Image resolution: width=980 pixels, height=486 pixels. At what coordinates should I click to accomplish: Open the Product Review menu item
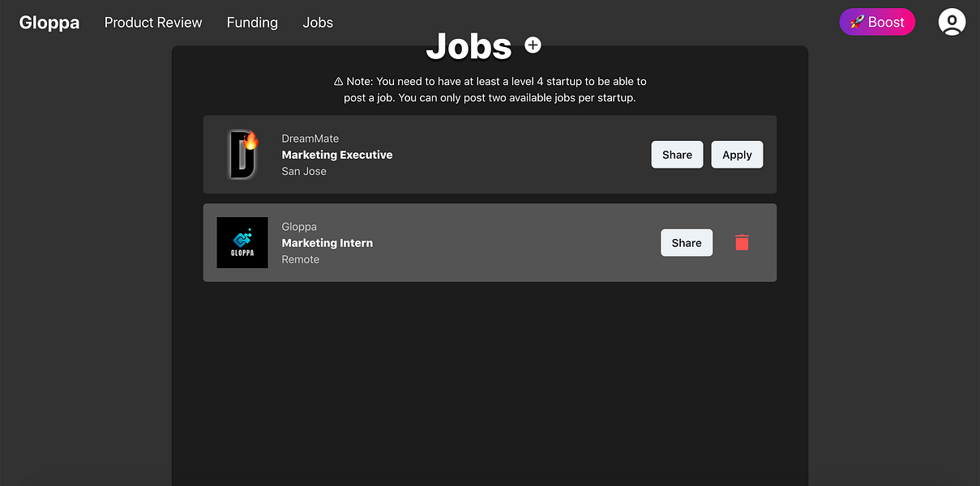pyautogui.click(x=153, y=22)
